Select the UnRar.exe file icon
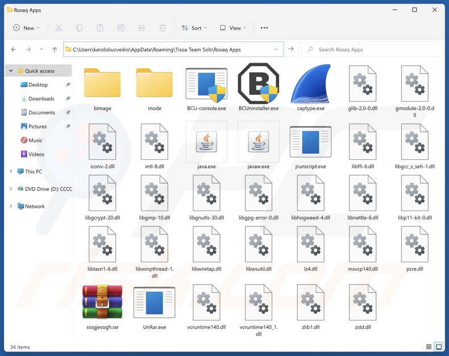Screen dimensions: 449x356 point(155,303)
